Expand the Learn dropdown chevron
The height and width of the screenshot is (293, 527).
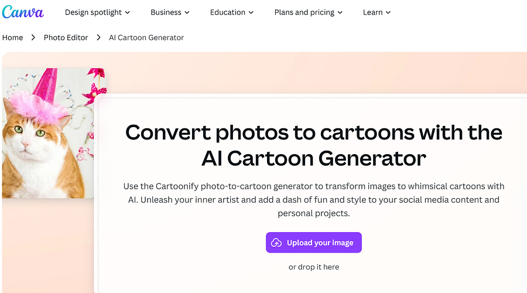point(388,12)
